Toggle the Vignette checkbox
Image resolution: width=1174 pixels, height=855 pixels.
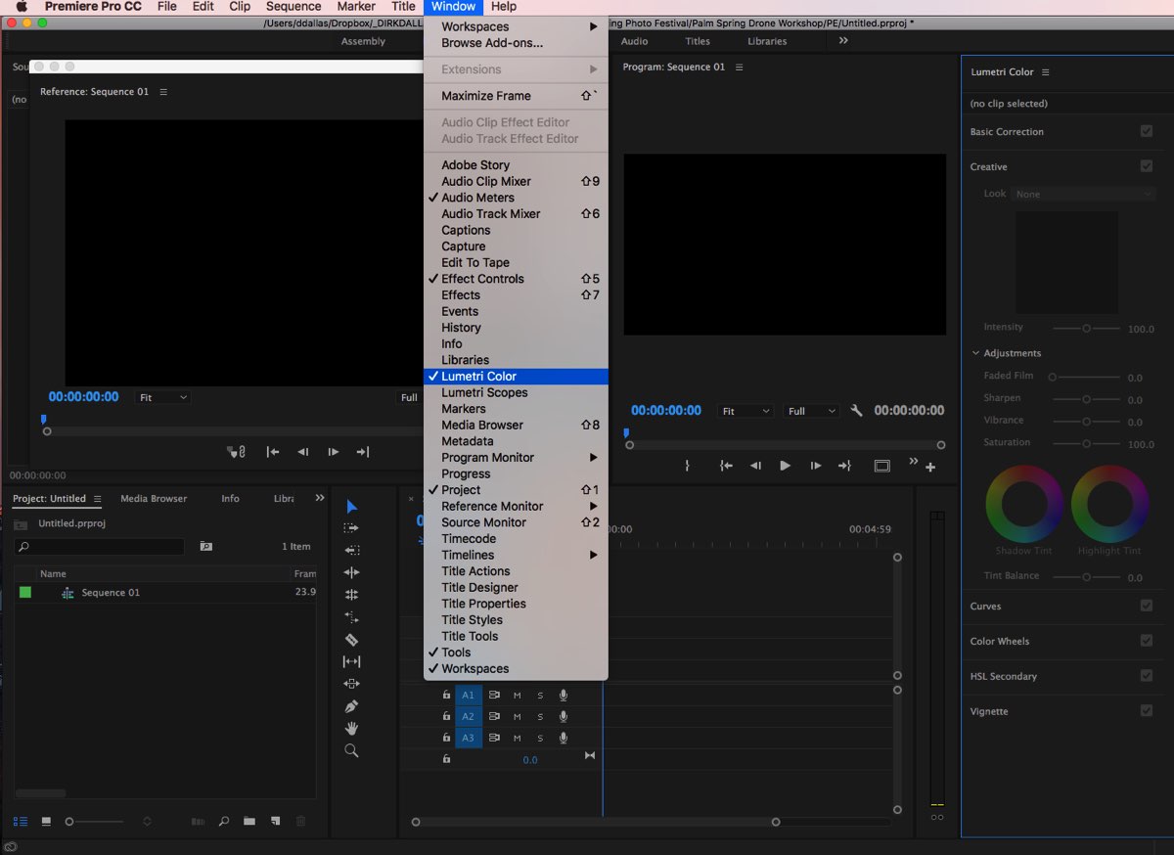tap(1147, 711)
